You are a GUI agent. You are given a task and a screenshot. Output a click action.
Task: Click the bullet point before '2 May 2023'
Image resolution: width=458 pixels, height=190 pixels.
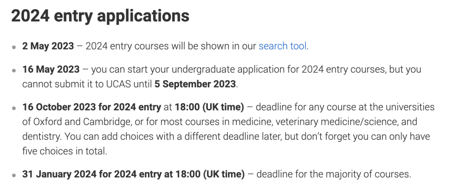tap(14, 47)
